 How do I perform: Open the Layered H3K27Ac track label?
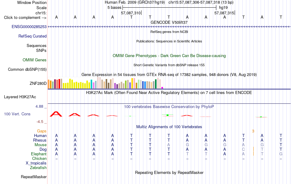(x=20, y=97)
